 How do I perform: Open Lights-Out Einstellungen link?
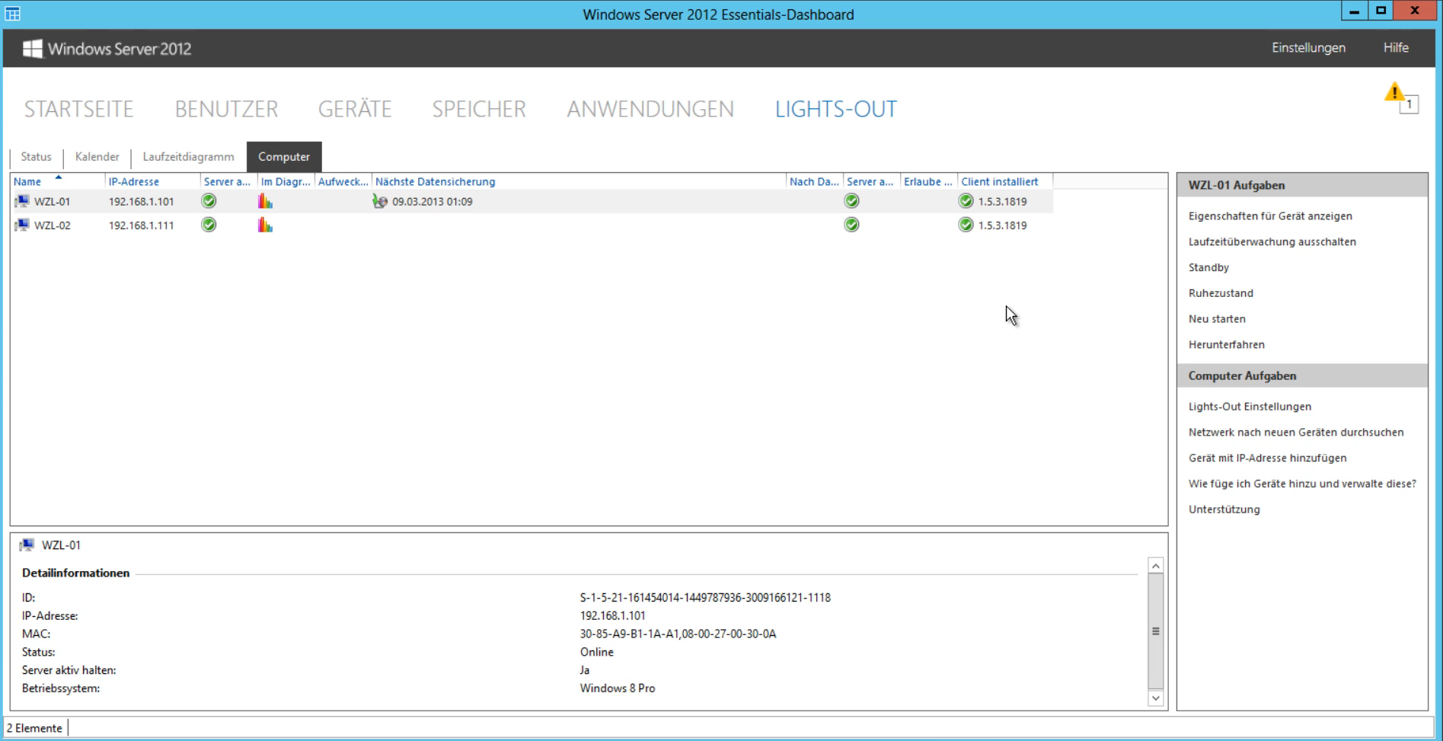pos(1250,407)
